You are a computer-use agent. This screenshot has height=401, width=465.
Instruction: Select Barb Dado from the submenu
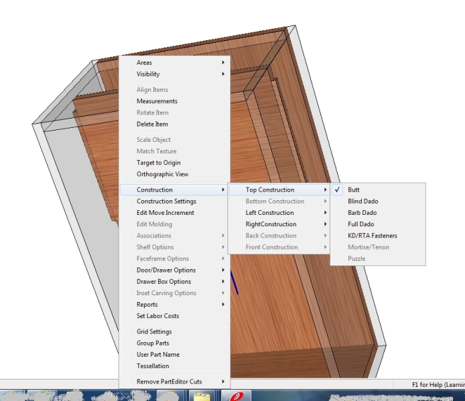(x=362, y=213)
